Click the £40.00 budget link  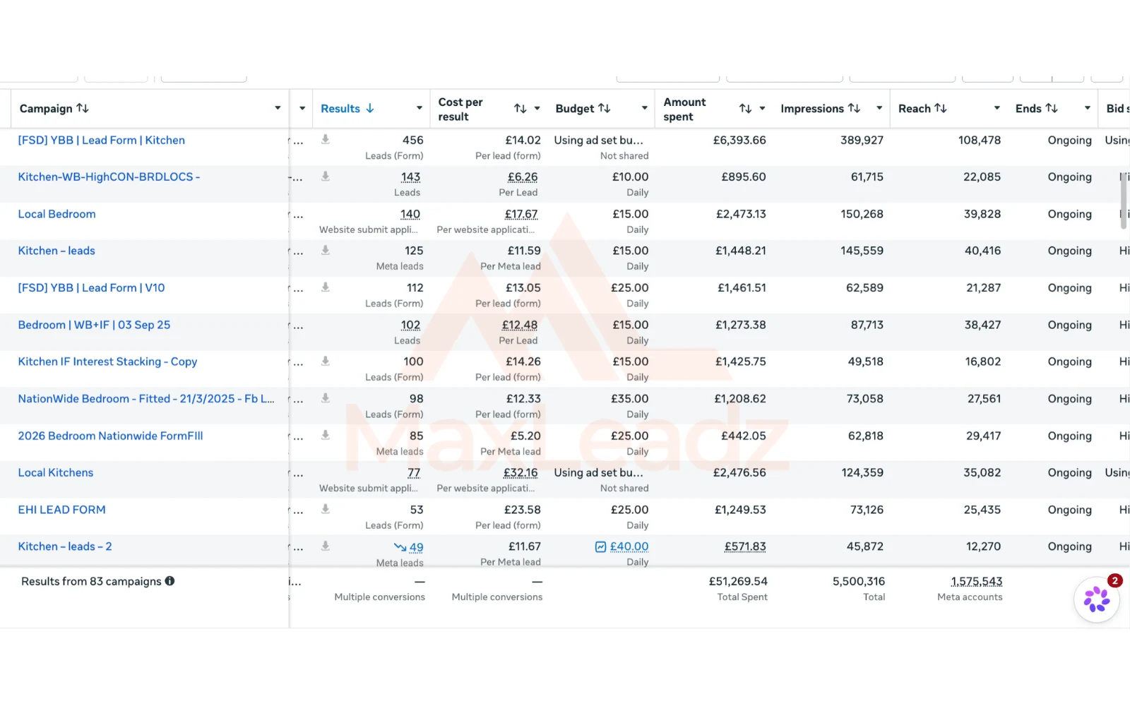(x=629, y=546)
